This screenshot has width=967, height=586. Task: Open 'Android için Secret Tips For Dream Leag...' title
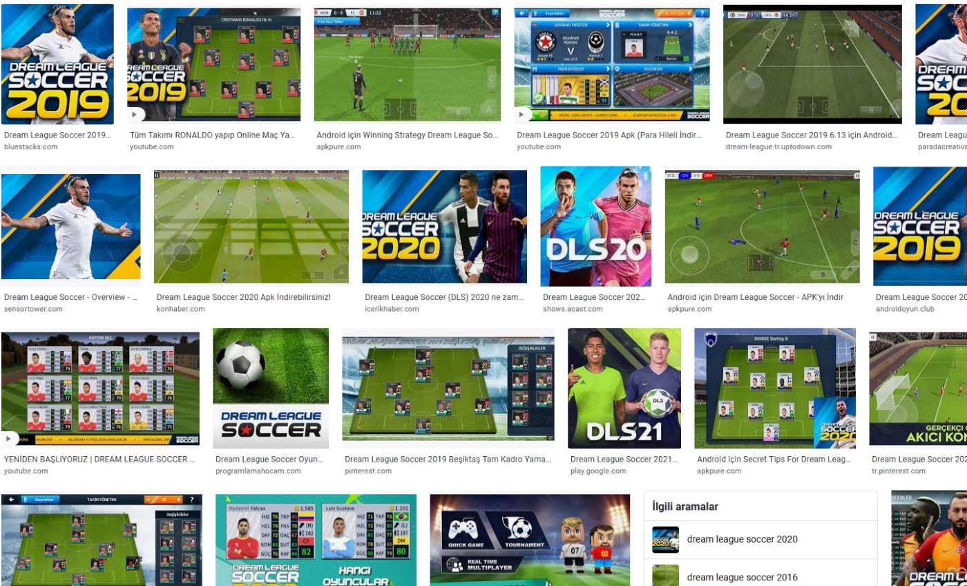click(774, 459)
